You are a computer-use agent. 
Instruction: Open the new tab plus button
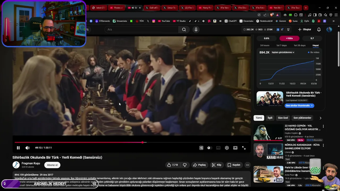pos(306,8)
